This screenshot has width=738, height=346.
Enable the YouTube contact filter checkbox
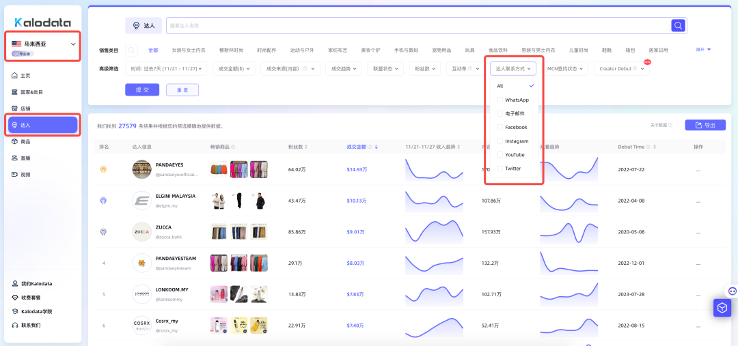click(x=500, y=155)
